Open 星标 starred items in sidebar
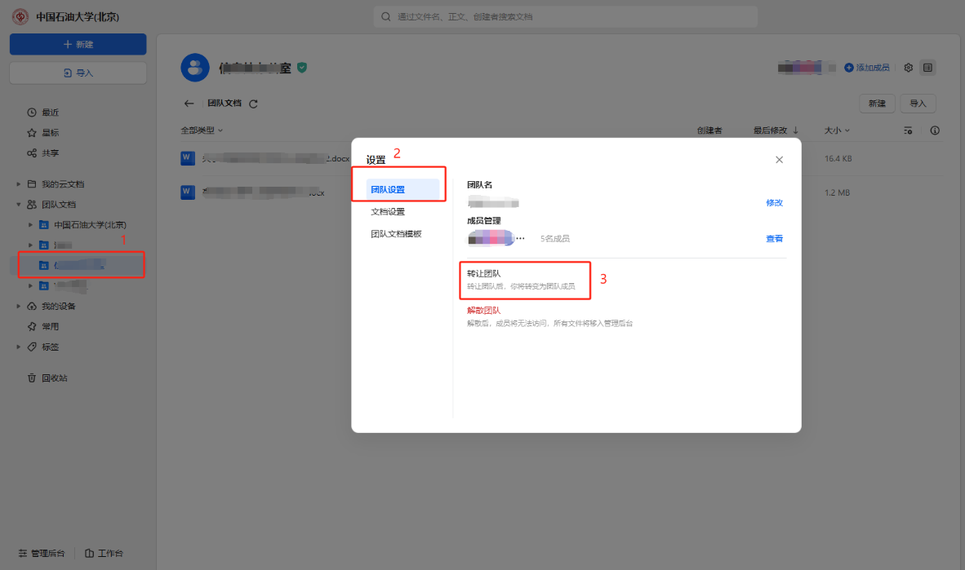This screenshot has height=570, width=965. pos(50,133)
